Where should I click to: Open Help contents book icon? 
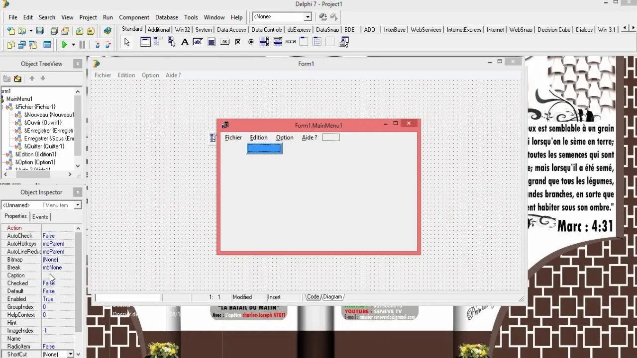(107, 31)
